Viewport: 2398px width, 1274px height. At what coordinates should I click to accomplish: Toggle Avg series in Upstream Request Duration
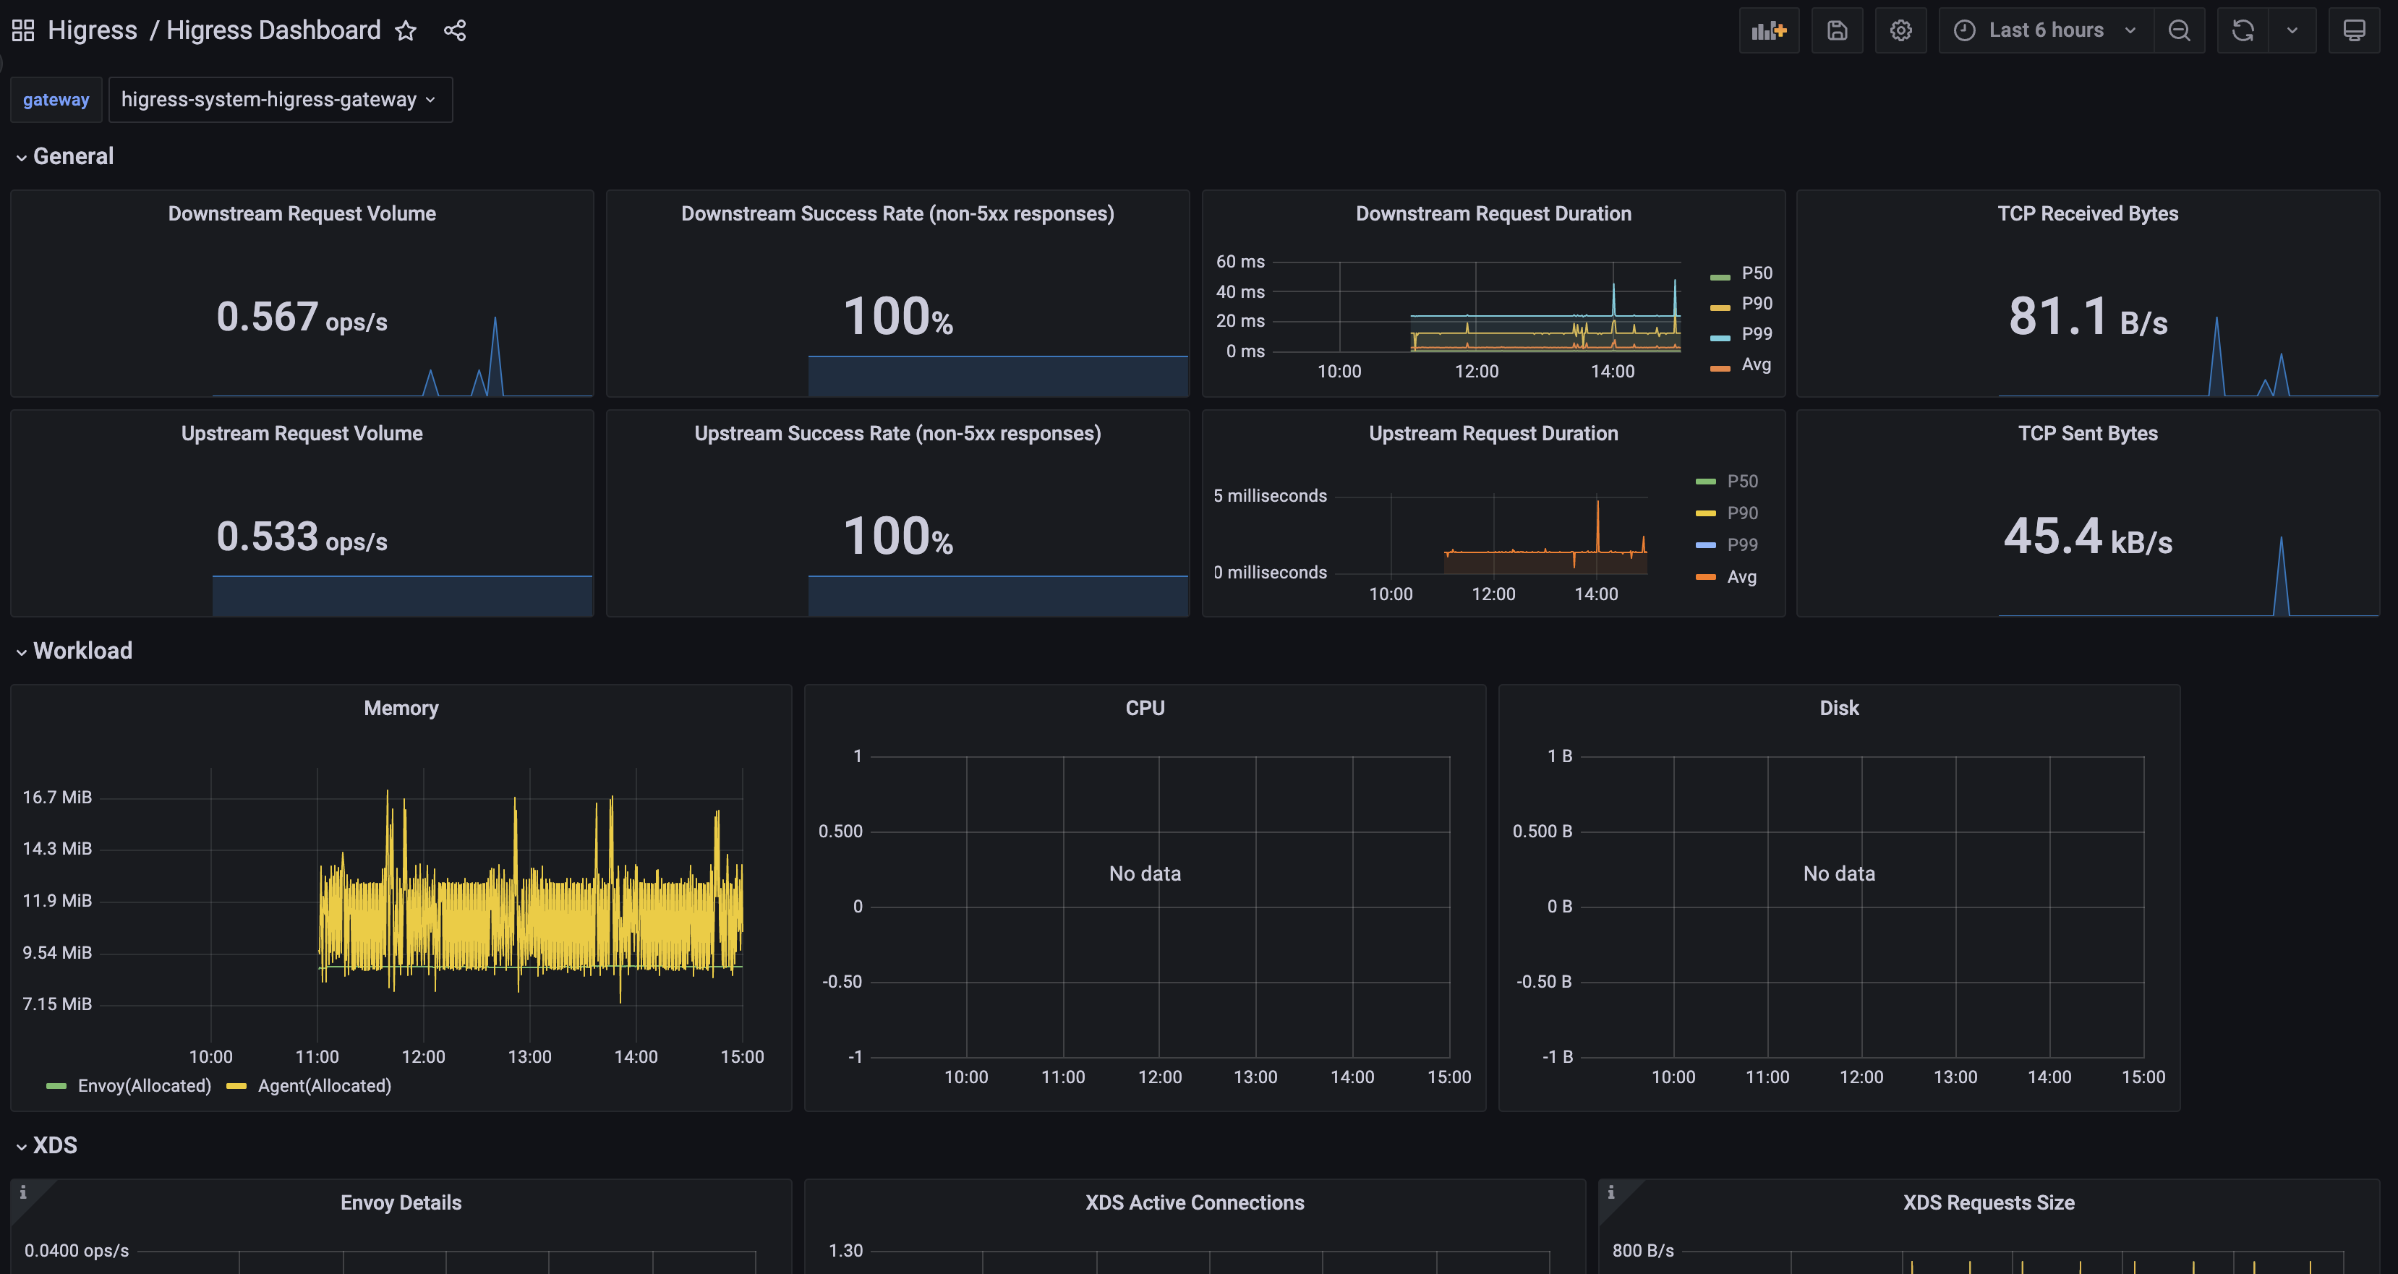1741,577
